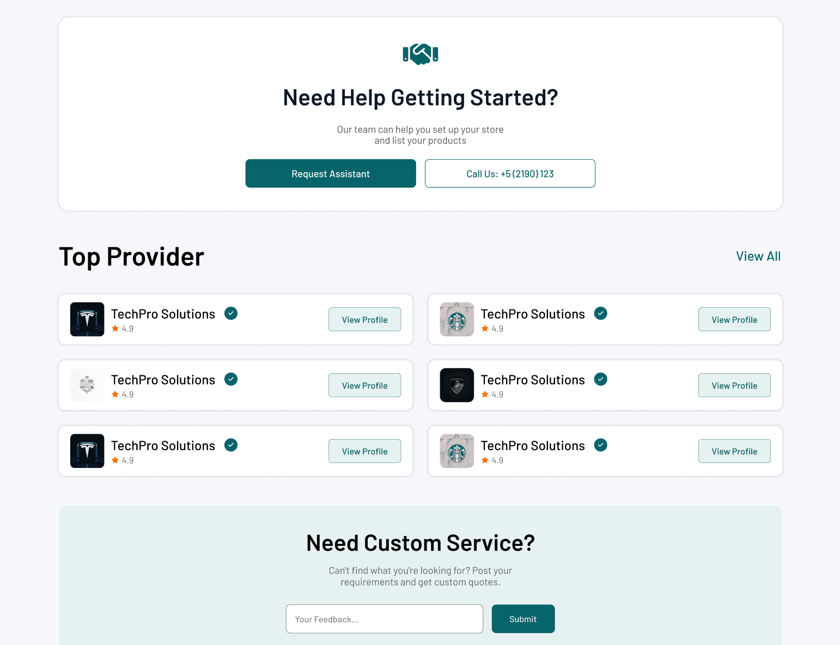Click the Need Help Getting Started? heading
Image resolution: width=840 pixels, height=645 pixels.
pyautogui.click(x=420, y=98)
